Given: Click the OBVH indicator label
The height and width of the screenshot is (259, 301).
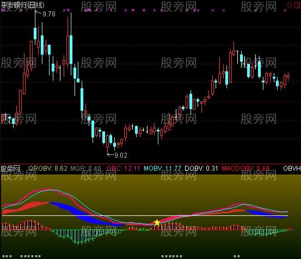Looking at the screenshot, I should 292,168.
